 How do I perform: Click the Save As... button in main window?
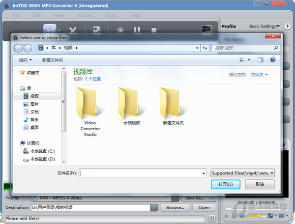(x=195, y=198)
